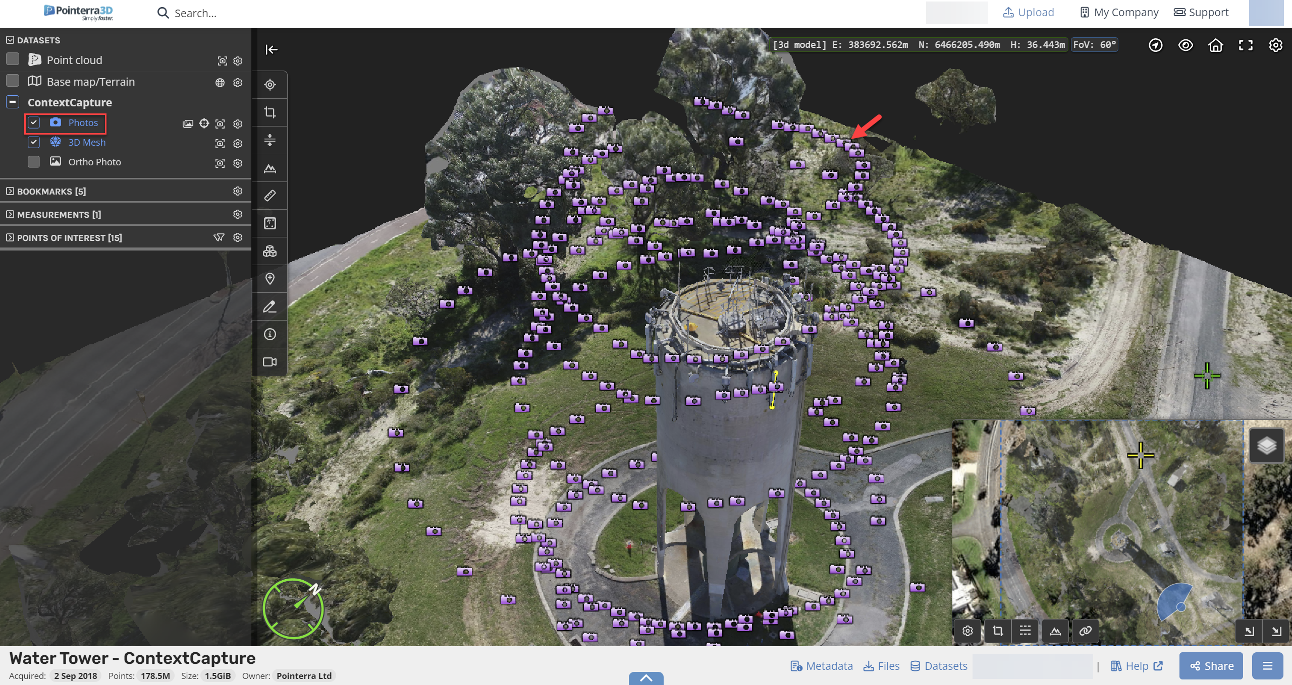This screenshot has height=685, width=1292.
Task: Enter fullscreen mode
Action: [x=1246, y=45]
